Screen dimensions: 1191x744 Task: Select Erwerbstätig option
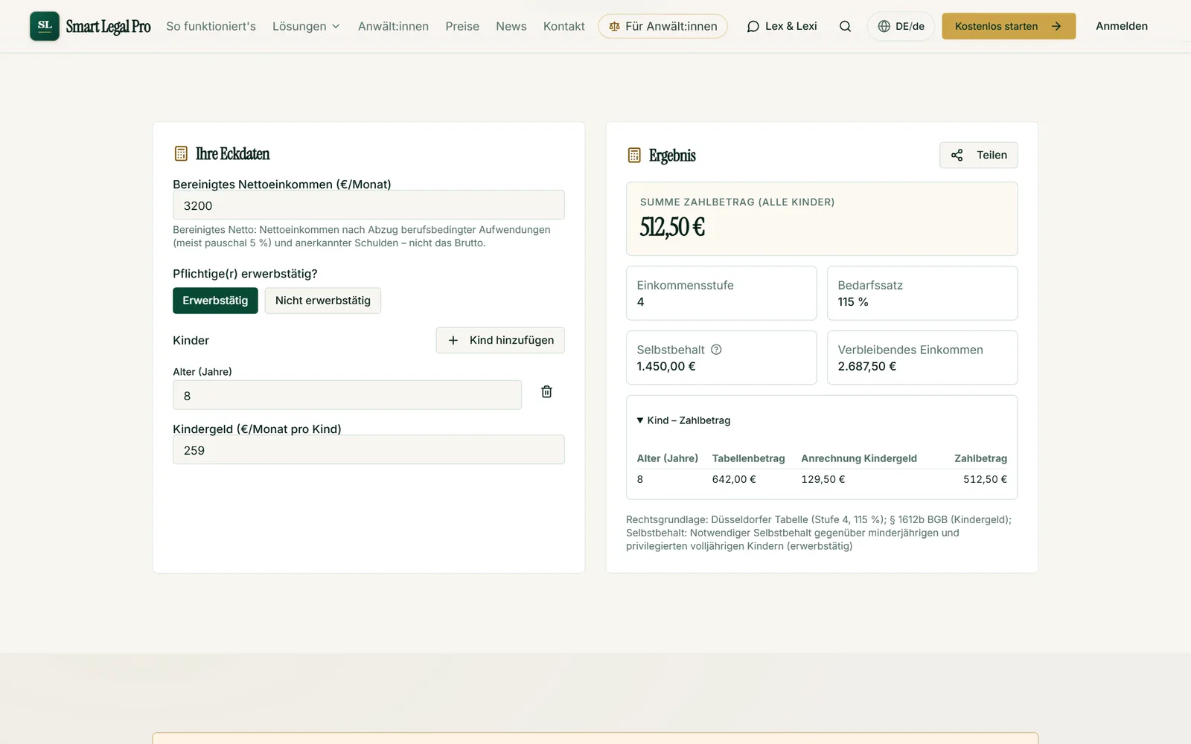click(x=215, y=301)
